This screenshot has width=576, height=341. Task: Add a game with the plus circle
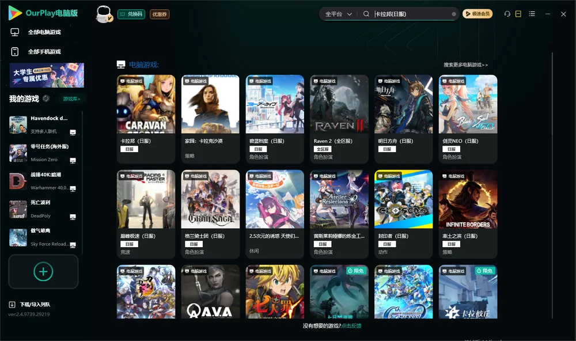click(43, 271)
